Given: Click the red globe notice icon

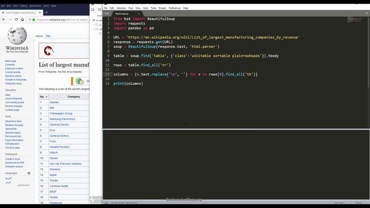Looking at the screenshot, I should pyautogui.click(x=49, y=51).
